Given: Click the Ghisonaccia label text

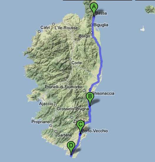Looking at the screenshot, I should 103,93.
